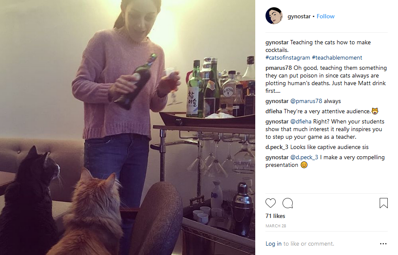The image size is (398, 255).
Task: Open gynostar profile avatar
Action: coord(274,16)
